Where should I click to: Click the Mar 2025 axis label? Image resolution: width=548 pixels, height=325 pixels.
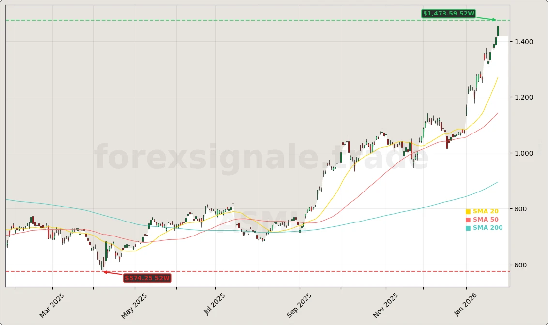(x=52, y=303)
